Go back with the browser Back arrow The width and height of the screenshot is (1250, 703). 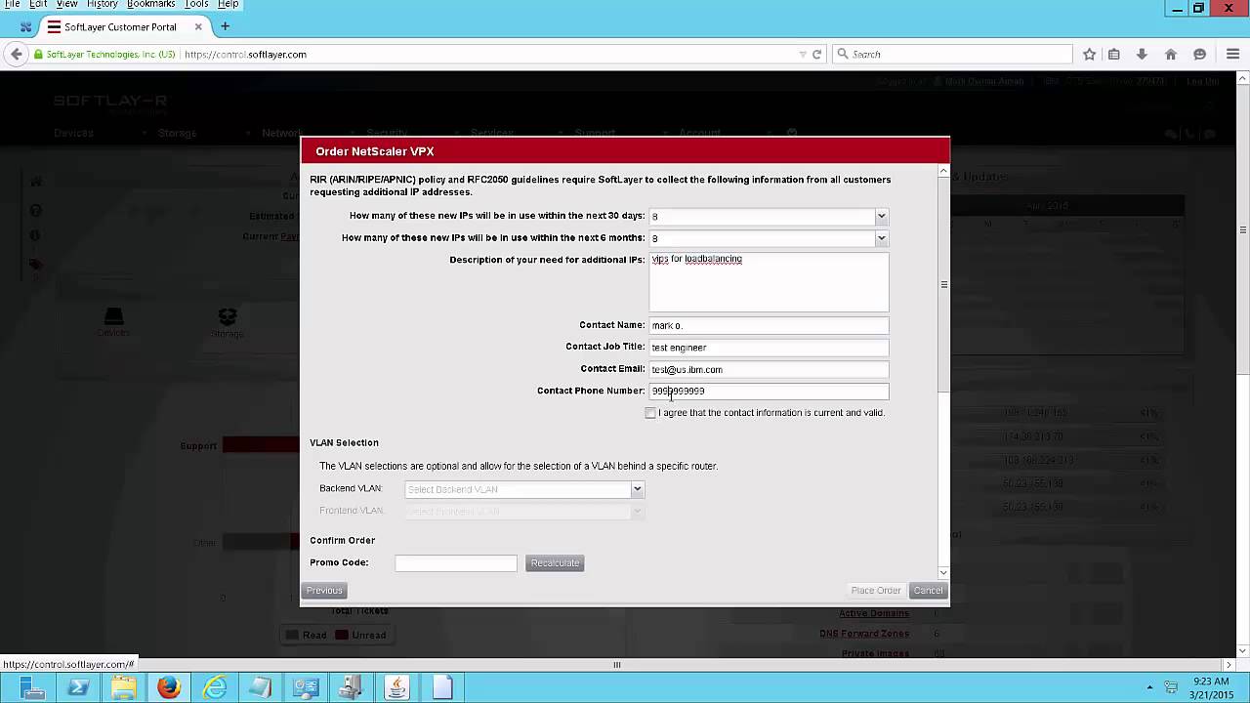pos(16,55)
